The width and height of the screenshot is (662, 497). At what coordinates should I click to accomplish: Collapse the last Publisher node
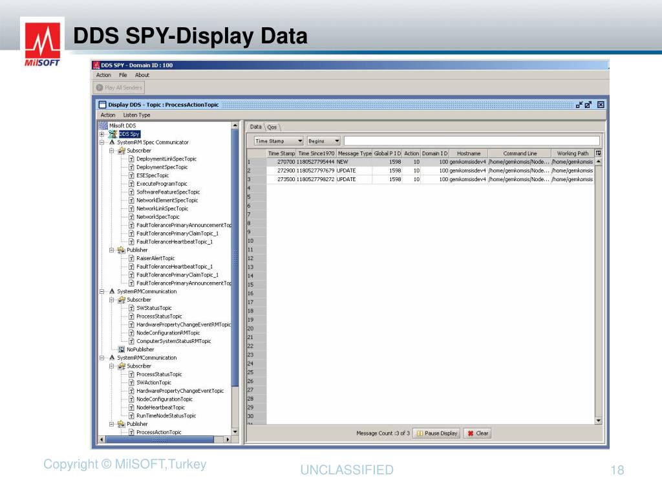point(111,424)
